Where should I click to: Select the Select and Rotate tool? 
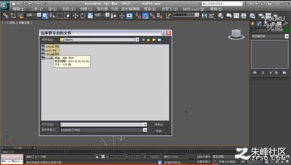83,16
